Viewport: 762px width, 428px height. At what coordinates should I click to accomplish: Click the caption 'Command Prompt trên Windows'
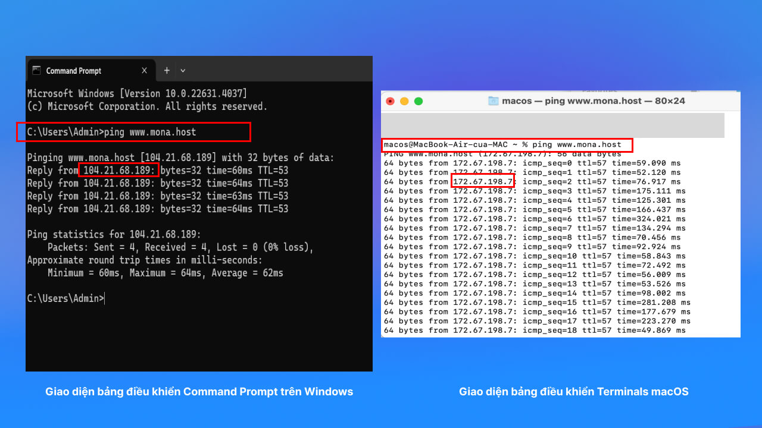pyautogui.click(x=268, y=392)
